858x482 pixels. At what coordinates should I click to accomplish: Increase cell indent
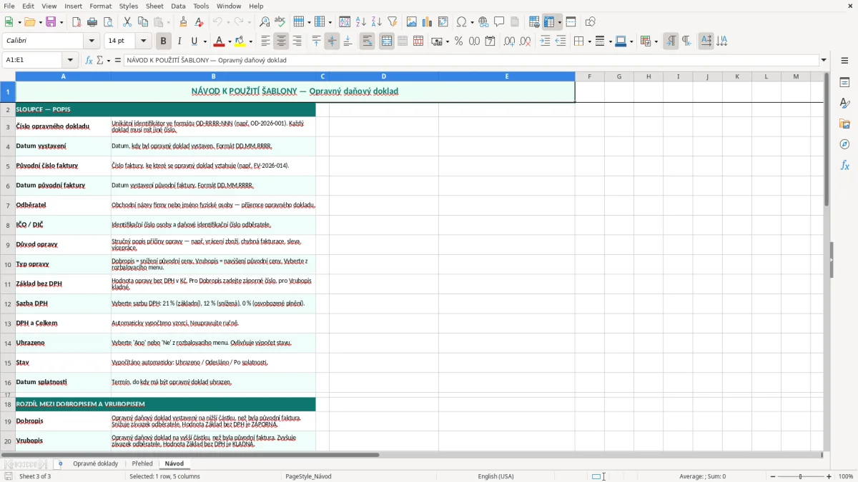545,41
